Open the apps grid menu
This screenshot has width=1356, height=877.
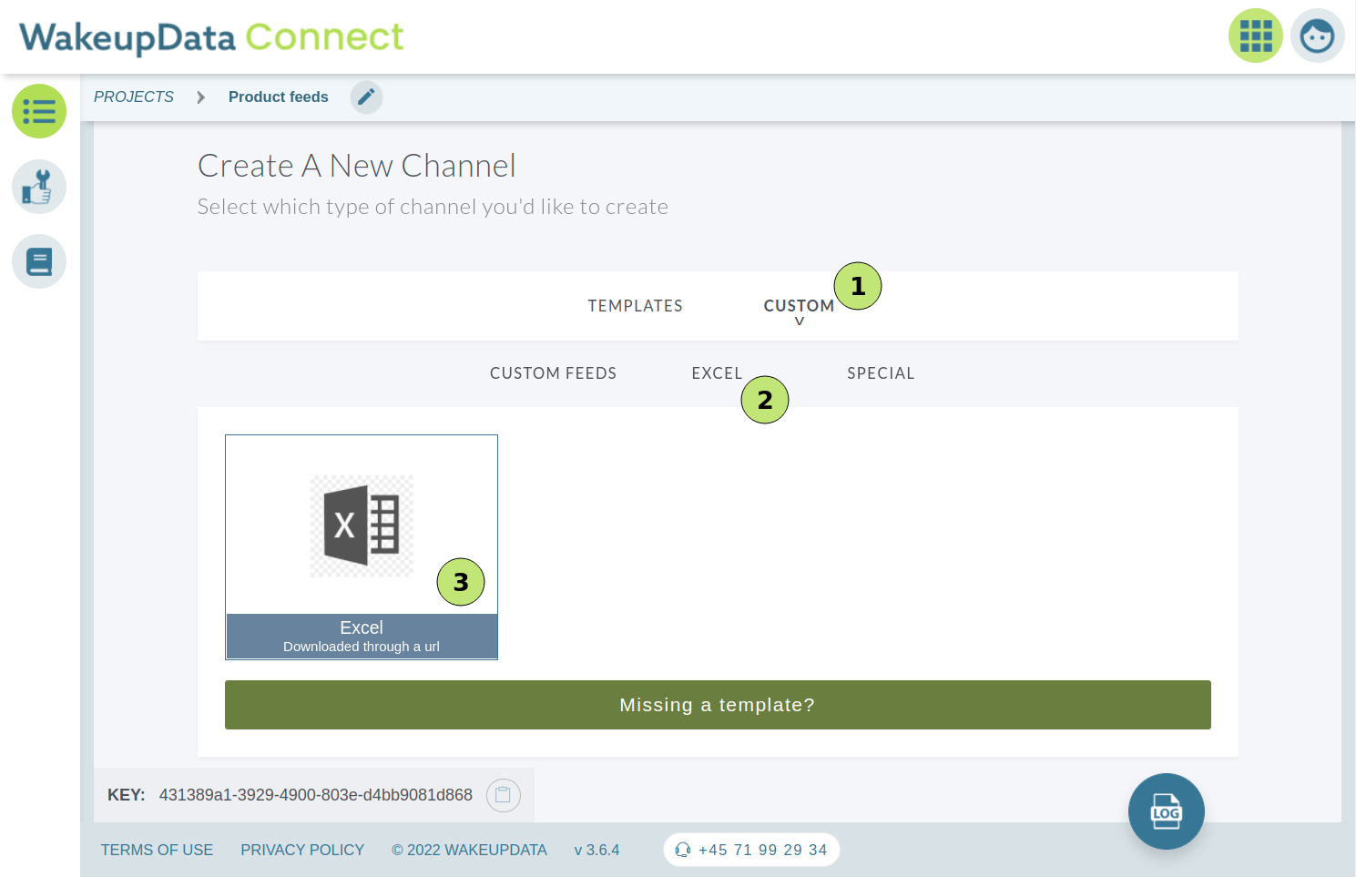coord(1255,36)
